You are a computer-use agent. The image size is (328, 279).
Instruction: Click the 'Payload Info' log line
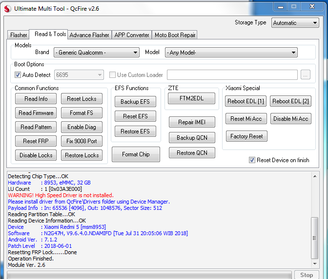tap(85, 208)
